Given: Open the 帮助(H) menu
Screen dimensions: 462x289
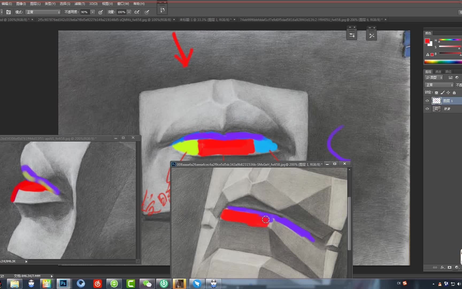Looking at the screenshot, I should 139,4.
